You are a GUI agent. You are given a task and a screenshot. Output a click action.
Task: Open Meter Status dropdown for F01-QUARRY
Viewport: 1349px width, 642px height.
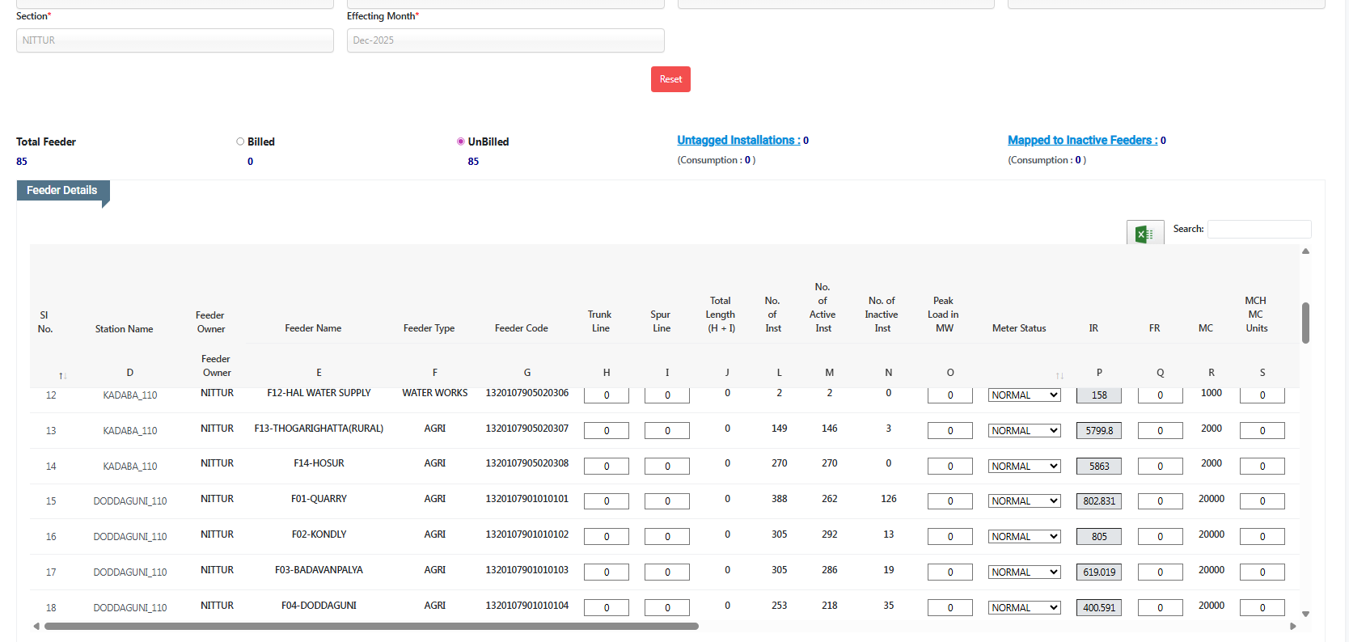point(1024,501)
